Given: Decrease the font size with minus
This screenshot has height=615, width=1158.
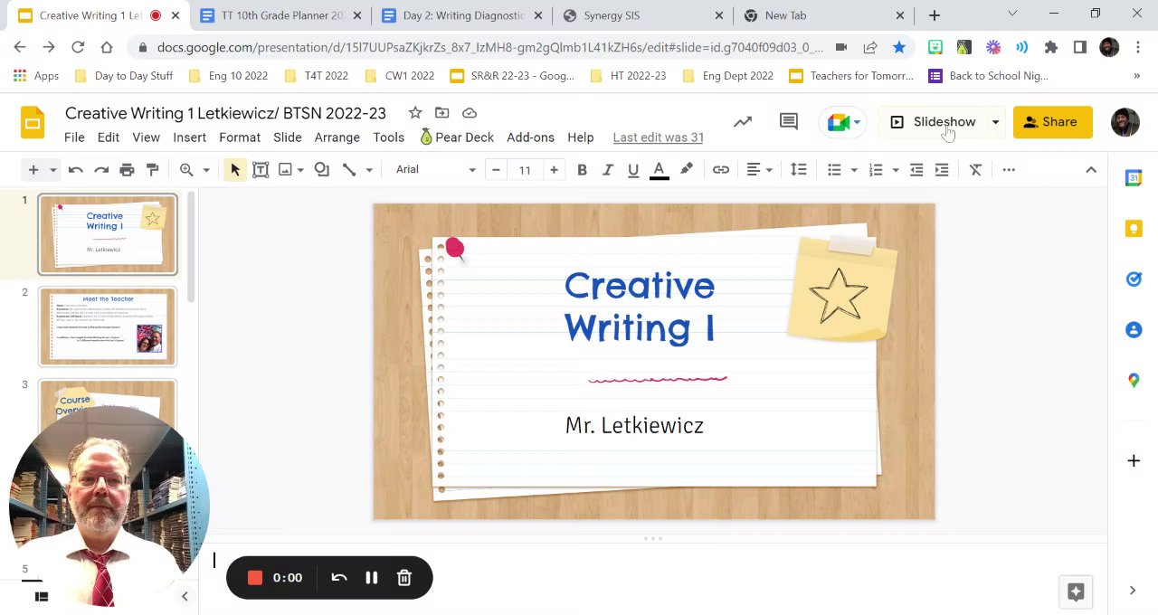Looking at the screenshot, I should pos(496,170).
